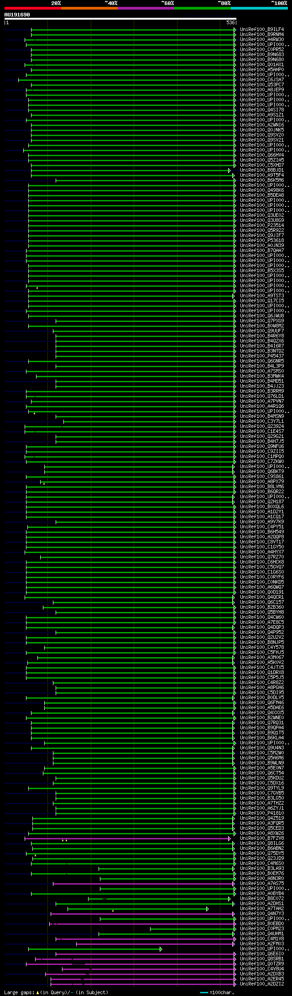
Task: Click hit label UniRef100_A9T5F4
Action: 262,175
